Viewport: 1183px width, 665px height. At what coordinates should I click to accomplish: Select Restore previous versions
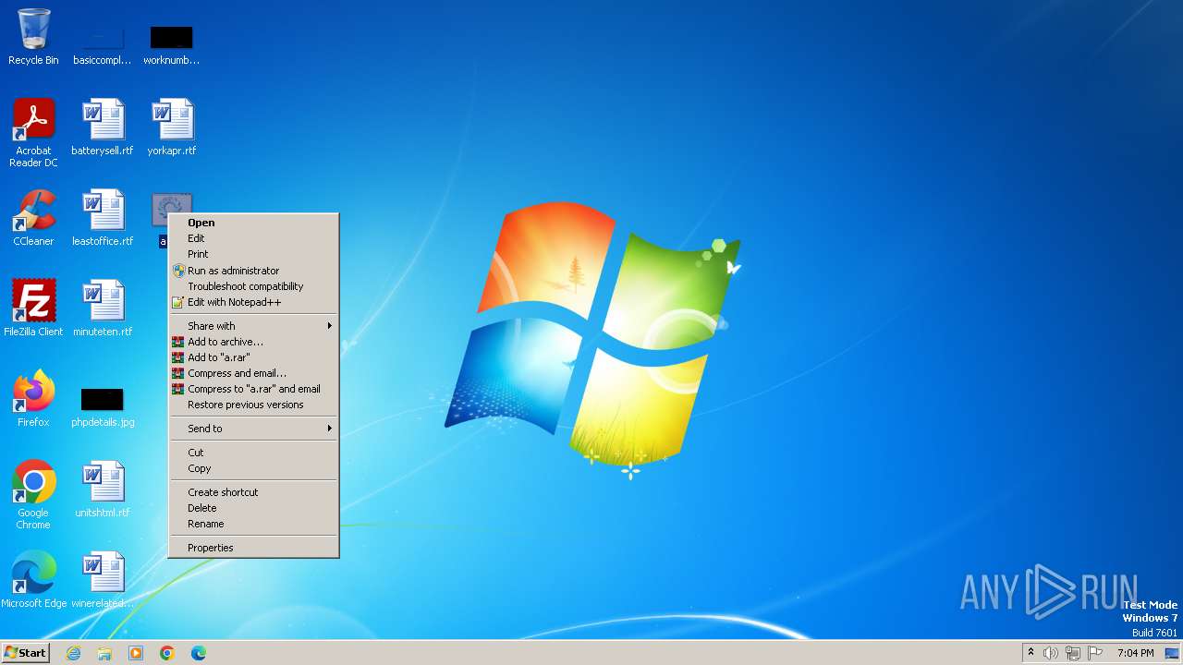(254, 405)
